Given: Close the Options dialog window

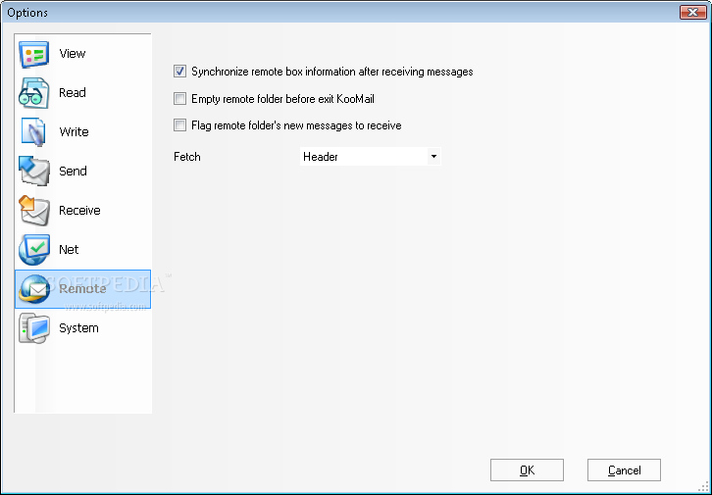Looking at the screenshot, I should 693,12.
